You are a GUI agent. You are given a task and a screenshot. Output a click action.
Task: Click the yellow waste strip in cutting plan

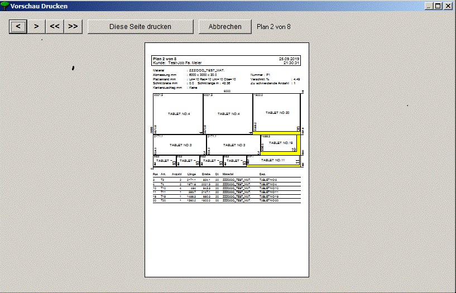tap(299, 146)
